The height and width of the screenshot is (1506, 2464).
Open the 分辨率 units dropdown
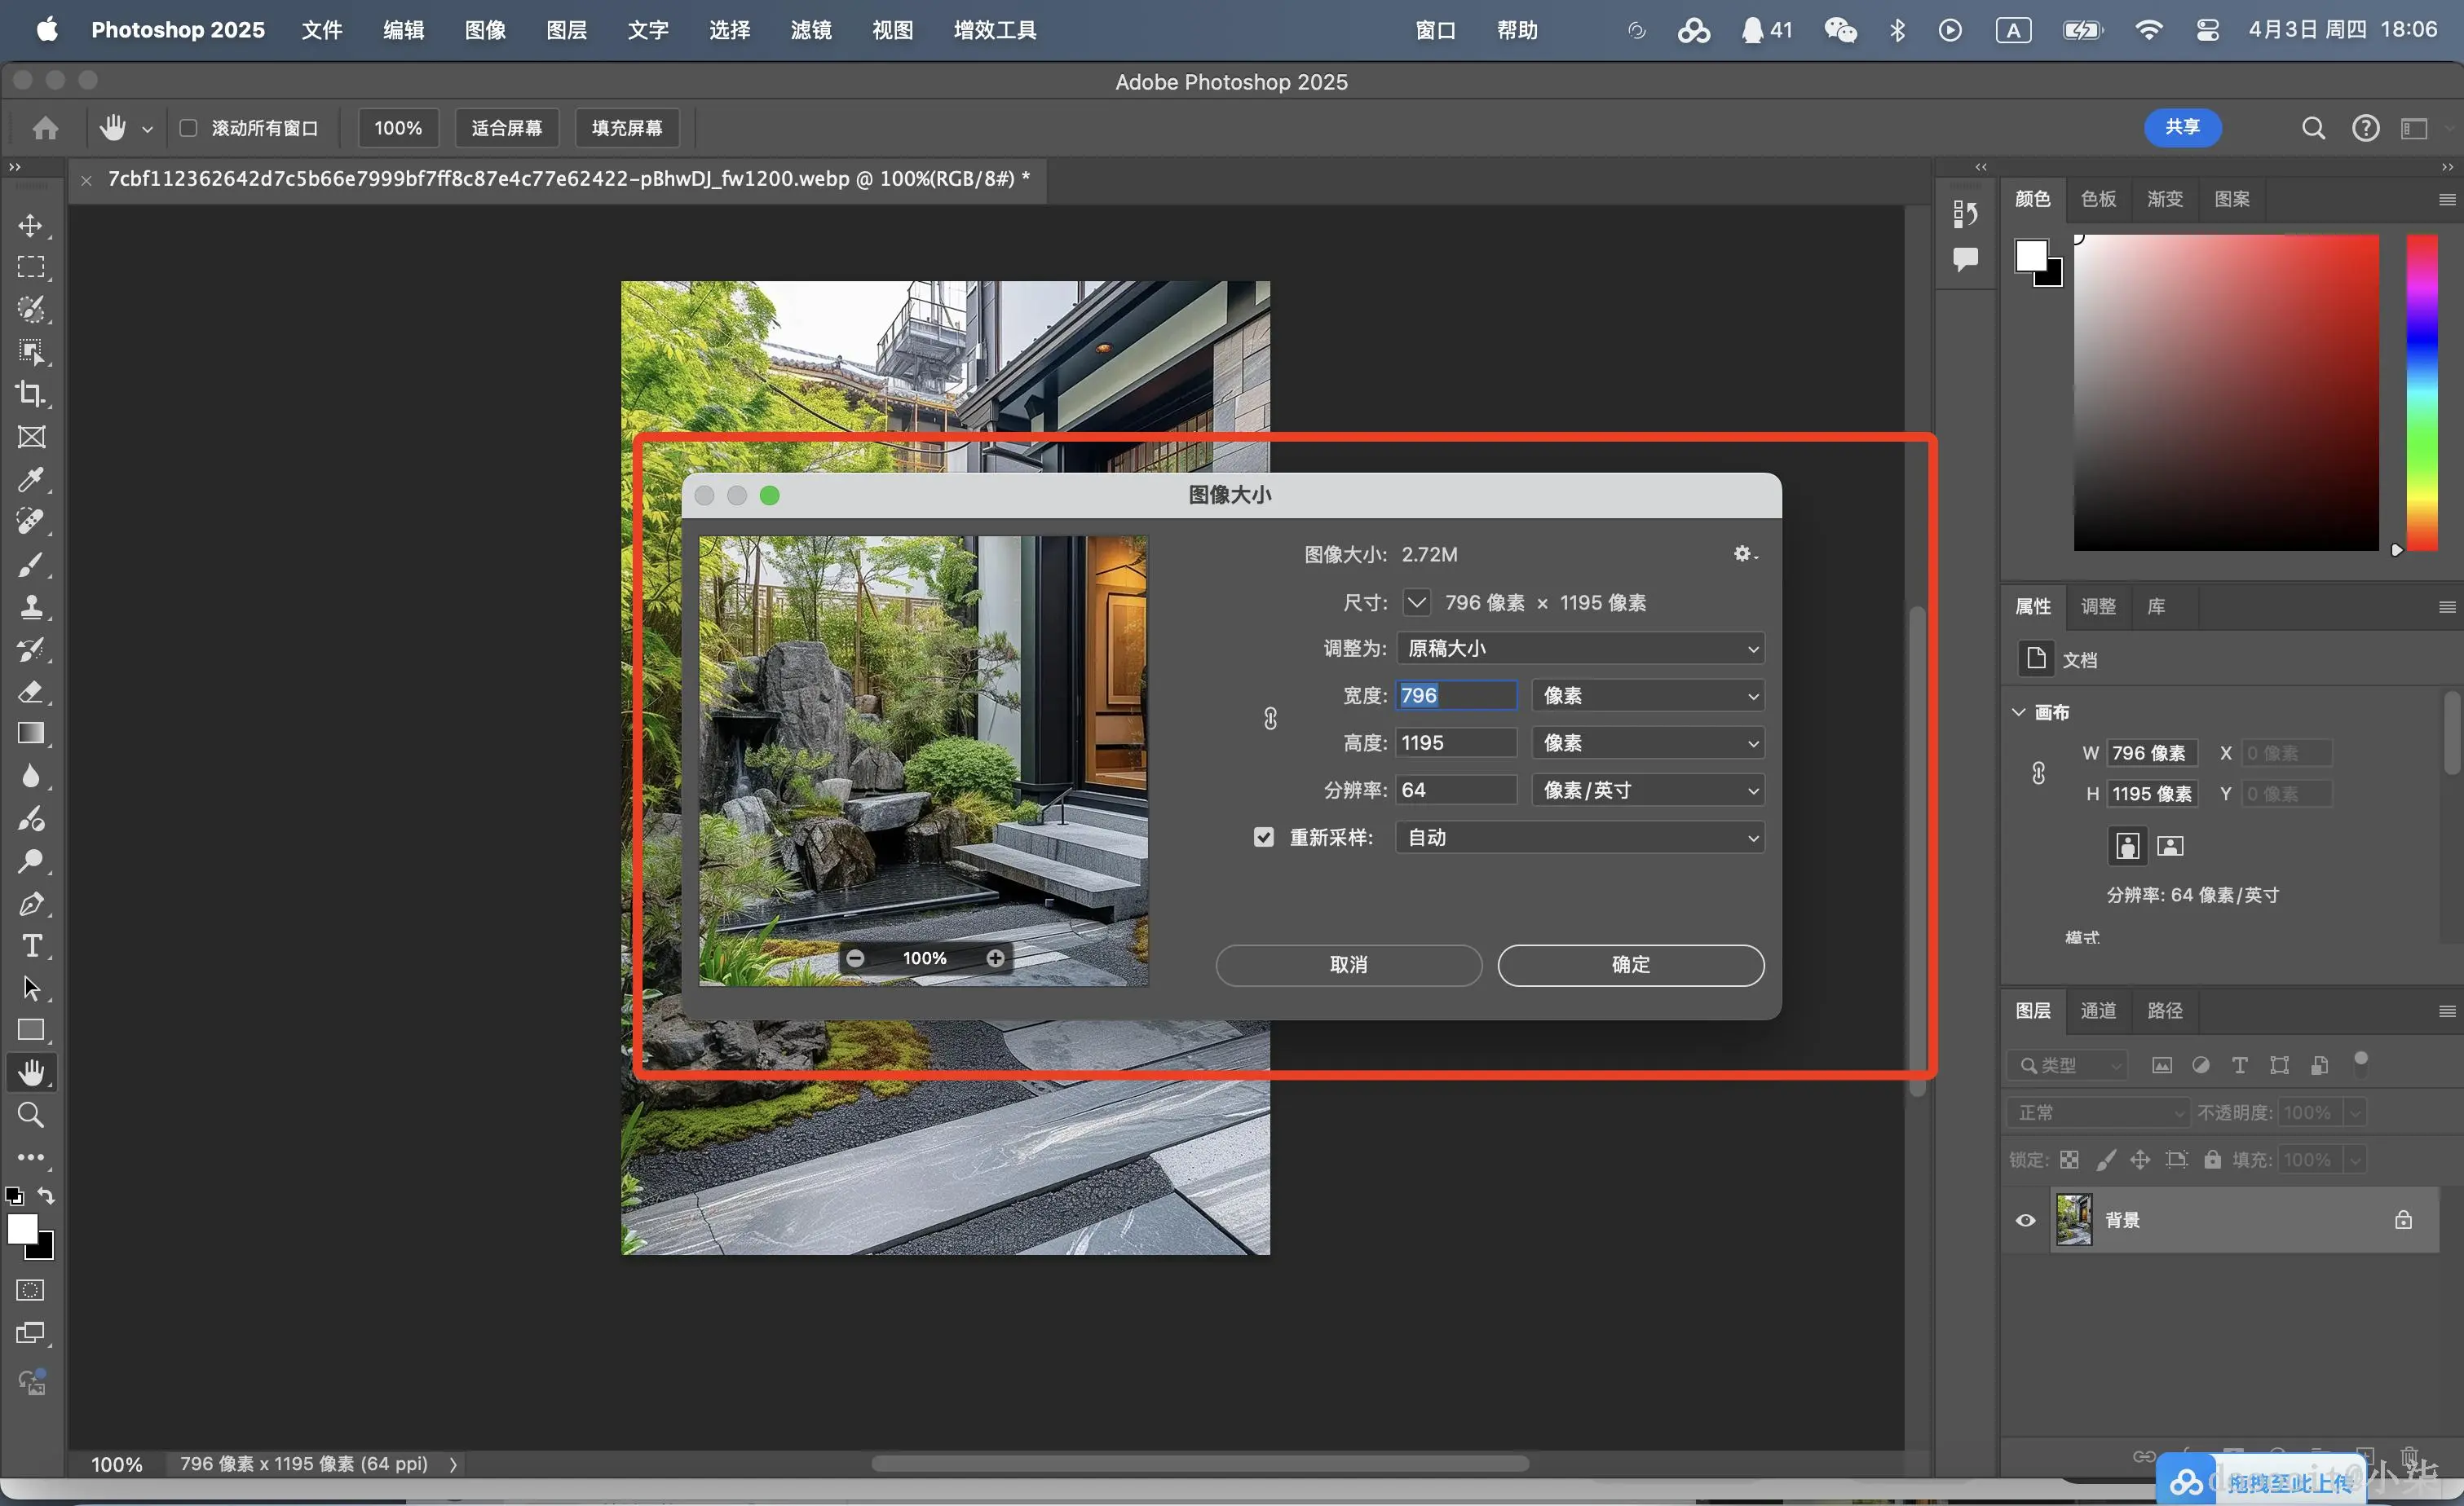click(x=1647, y=790)
